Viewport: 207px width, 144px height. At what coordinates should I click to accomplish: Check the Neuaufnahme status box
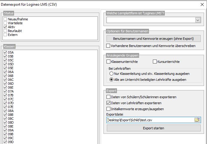(x=5, y=19)
